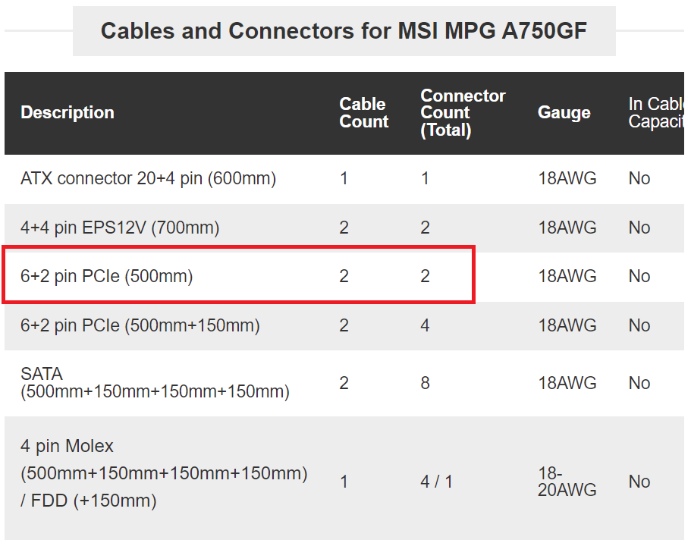Click the highlighted 6+2 pin PCIe (500mm) text
Screen dimensions: 691x540
[107, 276]
